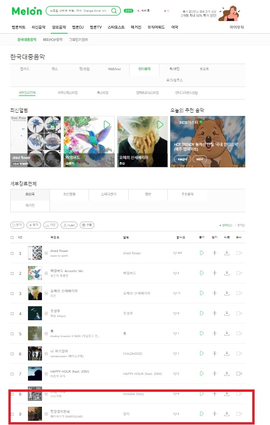This screenshot has width=270, height=425.
Task: Open song detail icon beside 유성우
Action: click(x=46, y=313)
